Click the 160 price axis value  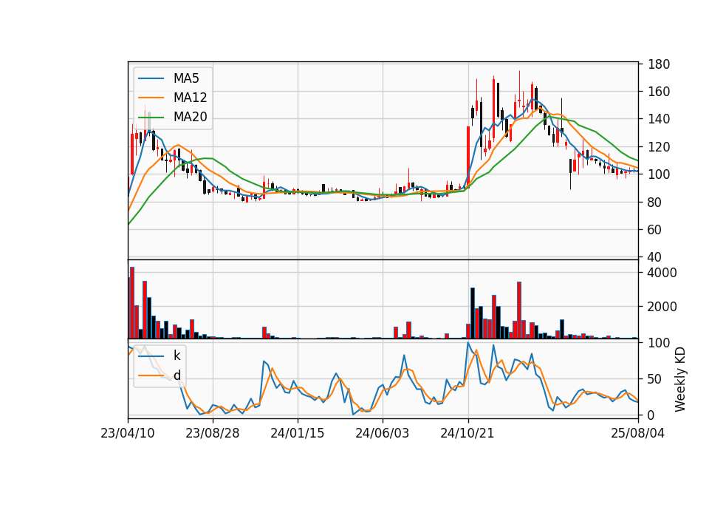[659, 92]
